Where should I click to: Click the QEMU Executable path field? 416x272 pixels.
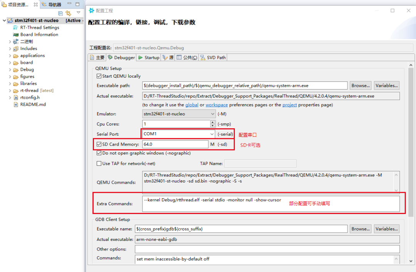pos(245,85)
